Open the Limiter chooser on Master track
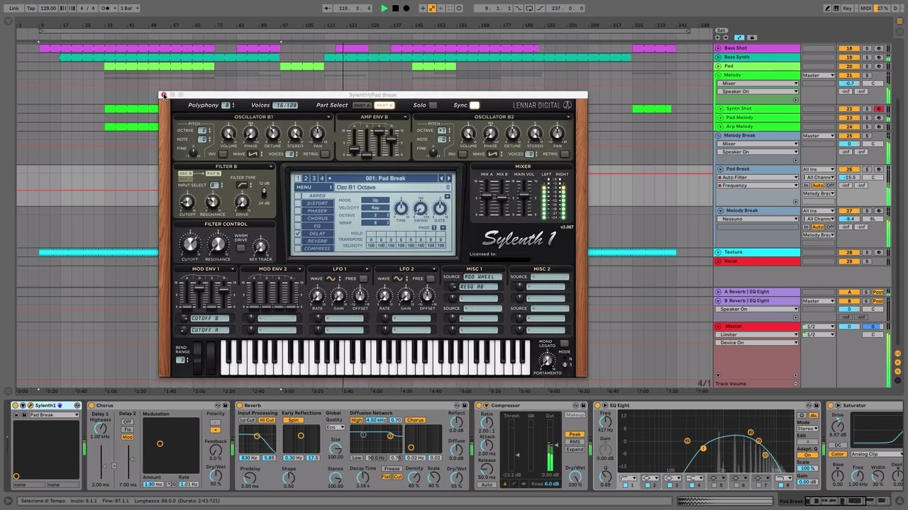 point(758,335)
